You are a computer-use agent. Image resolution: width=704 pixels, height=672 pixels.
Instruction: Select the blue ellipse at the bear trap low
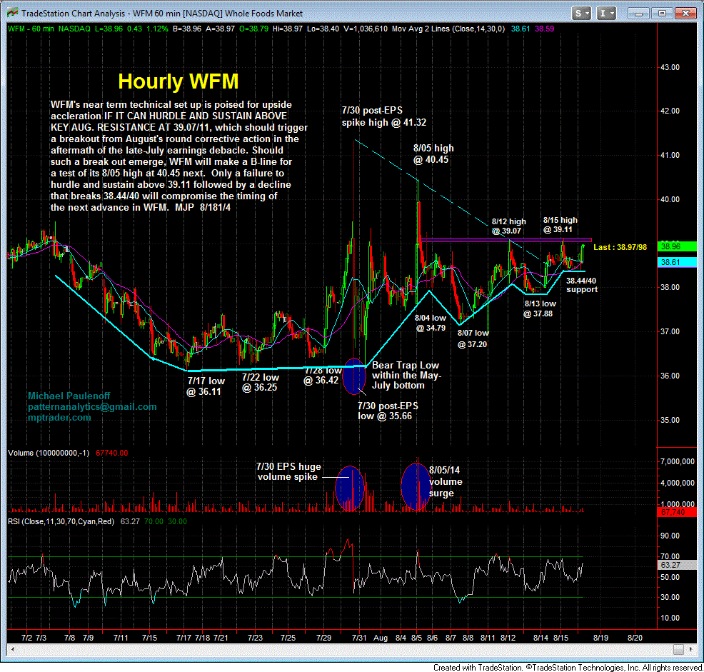(x=354, y=376)
